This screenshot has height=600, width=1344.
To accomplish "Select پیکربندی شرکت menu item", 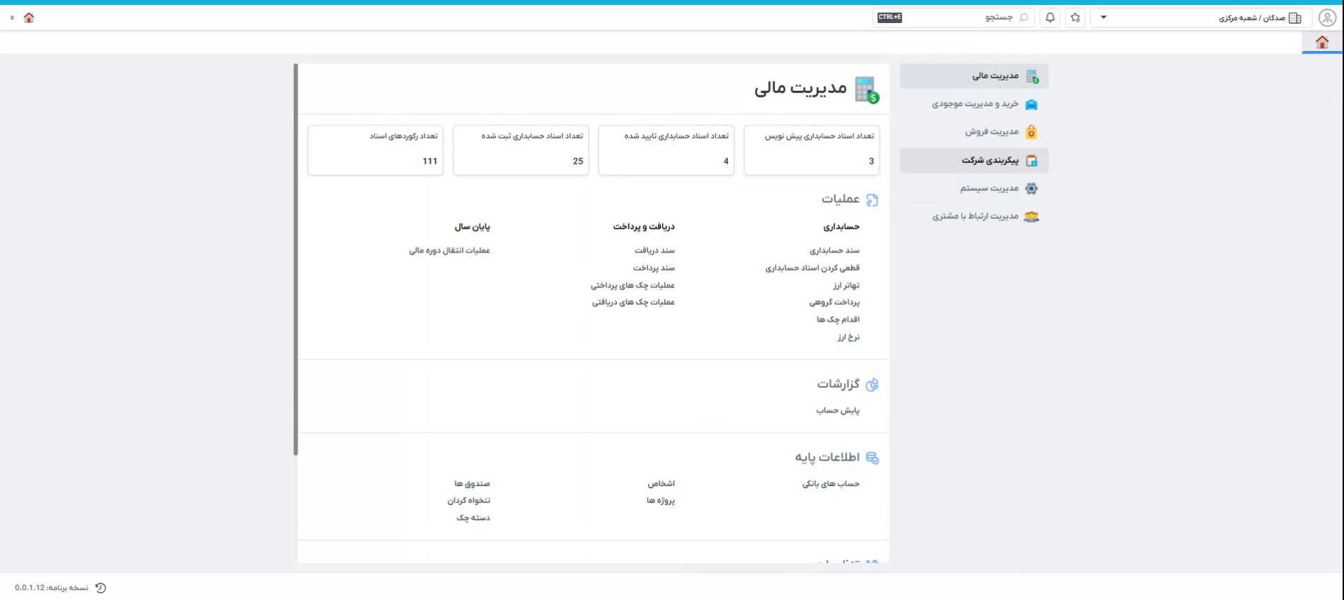I will (974, 161).
